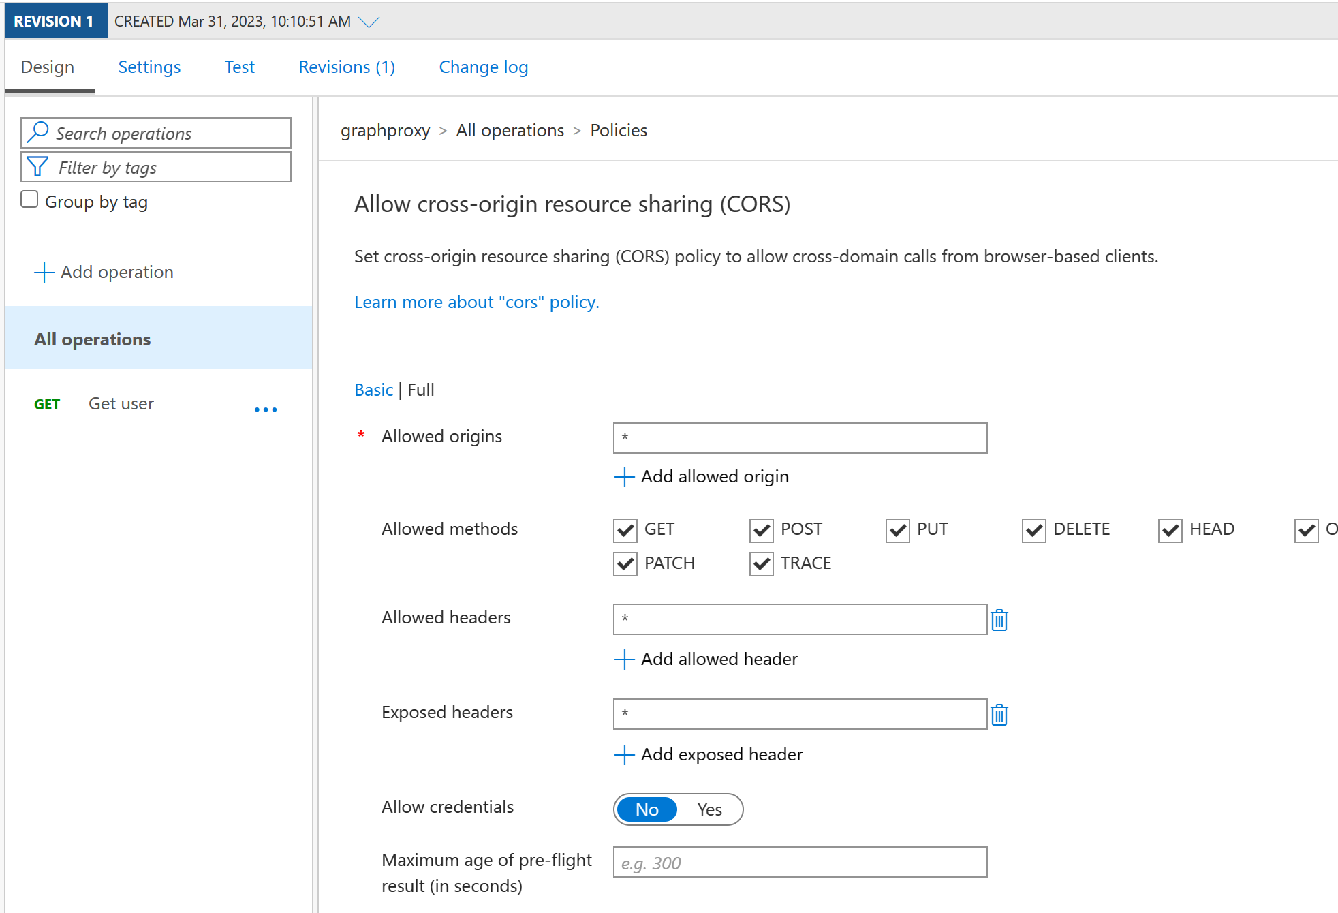Click the search magnifier icon
This screenshot has width=1338, height=913.
[38, 132]
